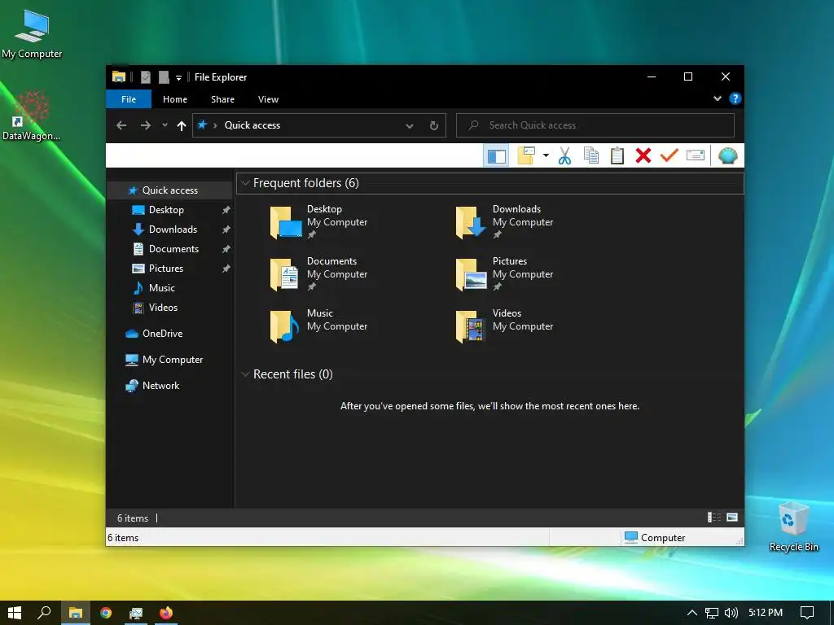Select Music in the navigation pane
834x625 pixels.
tap(162, 288)
